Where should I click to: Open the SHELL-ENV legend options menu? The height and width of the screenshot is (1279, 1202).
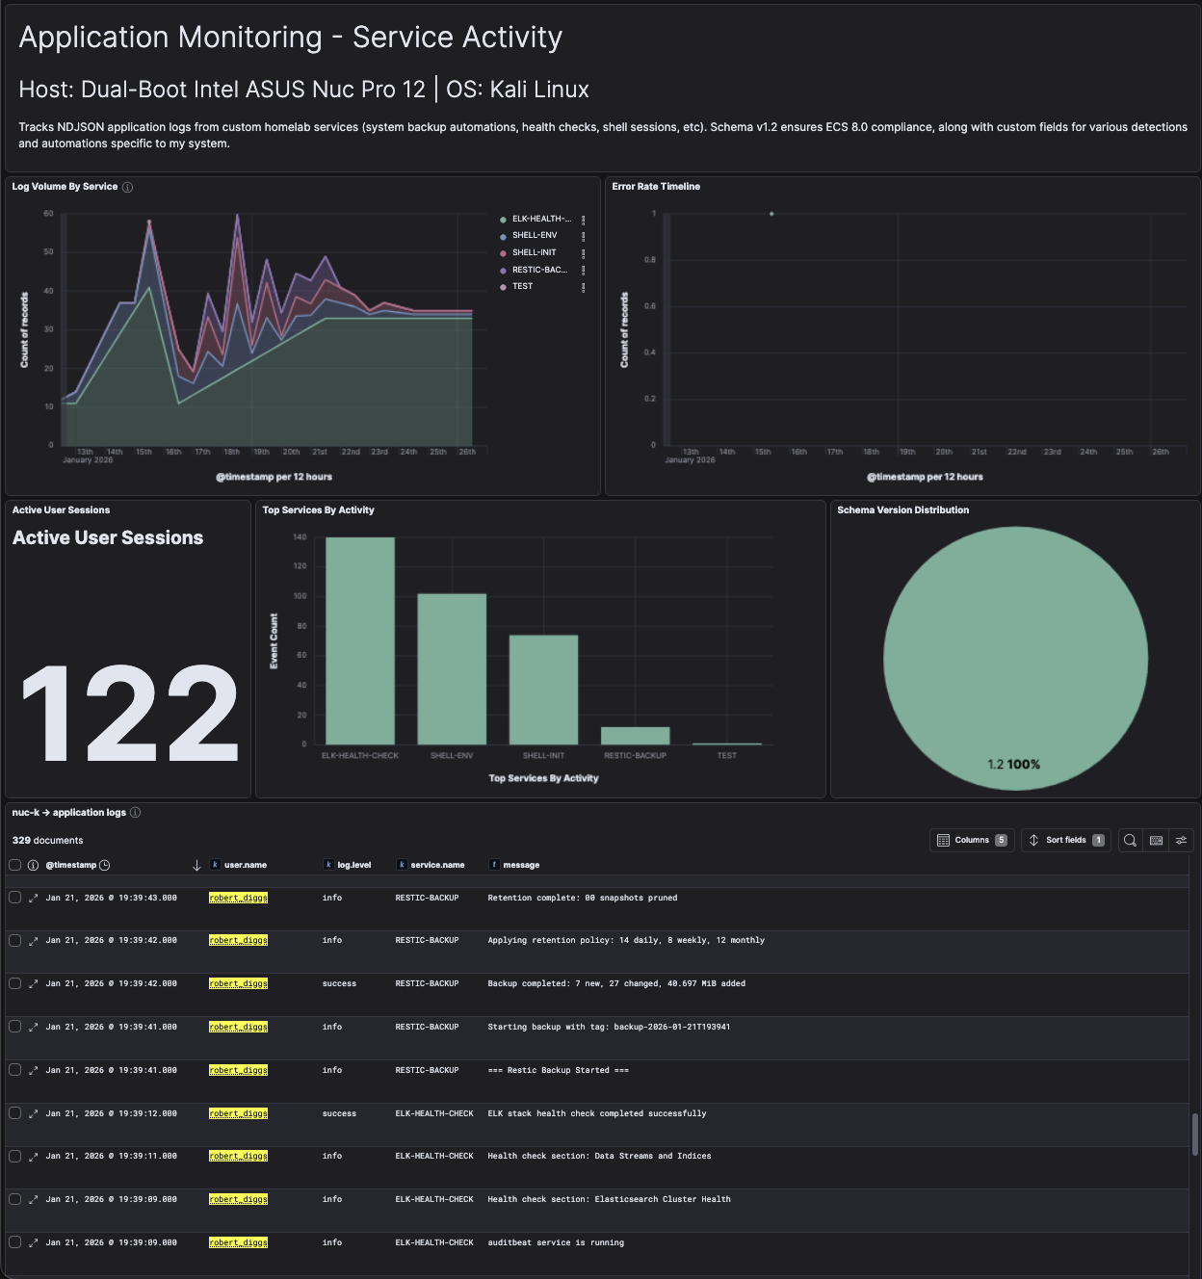tap(582, 234)
